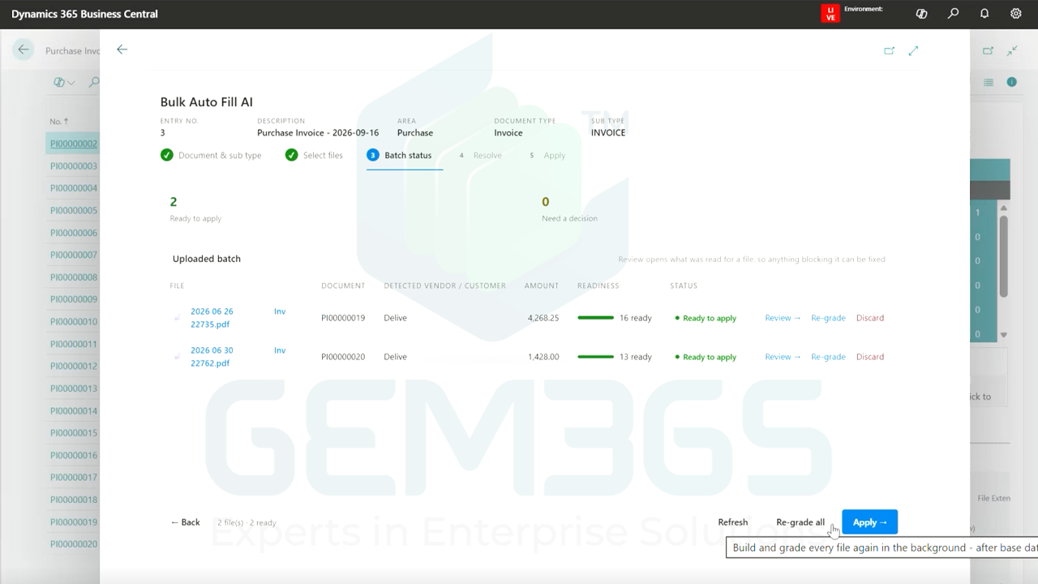Click the Back button at the bottom
The height and width of the screenshot is (584, 1038).
(x=185, y=522)
